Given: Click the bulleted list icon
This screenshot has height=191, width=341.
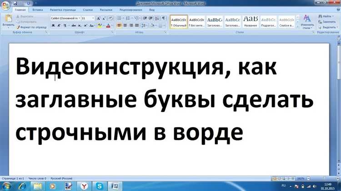Looking at the screenshot, I should [x=120, y=18].
